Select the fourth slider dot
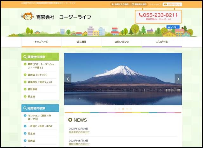This screenshot has width=203, height=148. pos(127,109)
